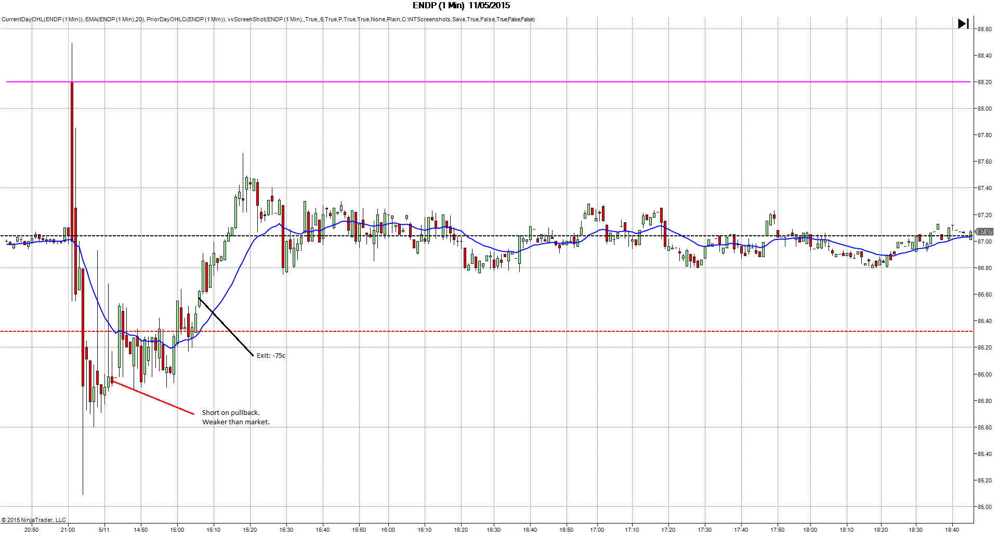The width and height of the screenshot is (998, 537).
Task: Click the 15:30 time axis label
Action: coord(286,530)
